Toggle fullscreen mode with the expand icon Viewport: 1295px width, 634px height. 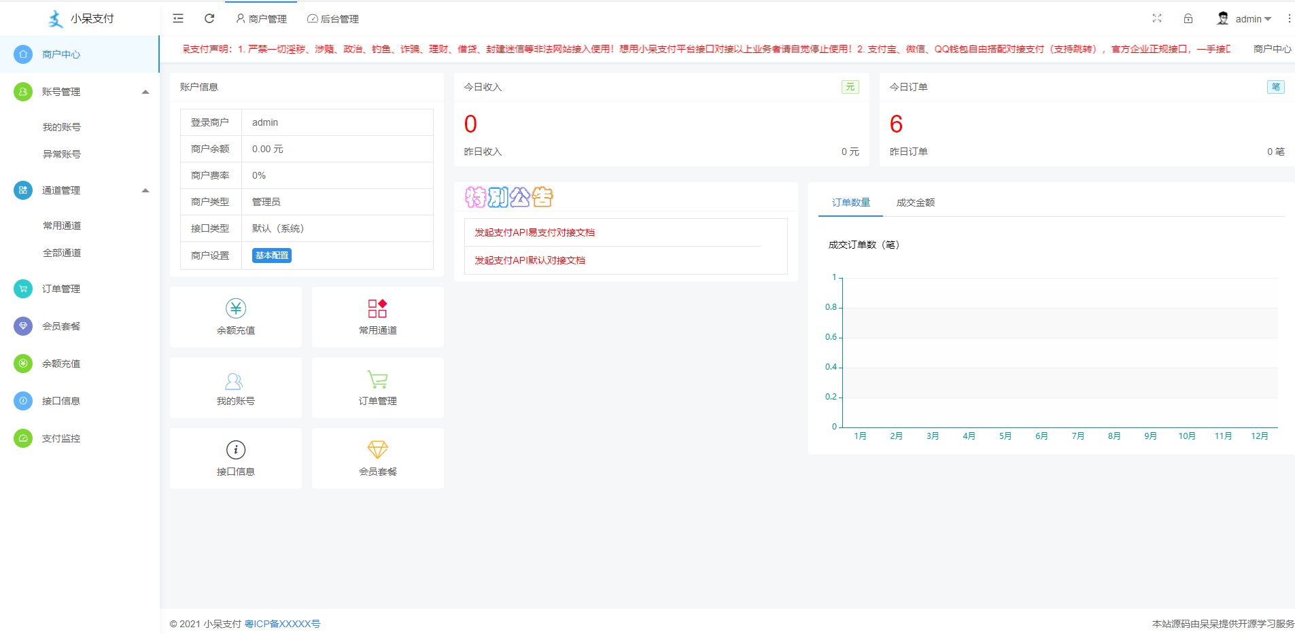(x=1157, y=18)
